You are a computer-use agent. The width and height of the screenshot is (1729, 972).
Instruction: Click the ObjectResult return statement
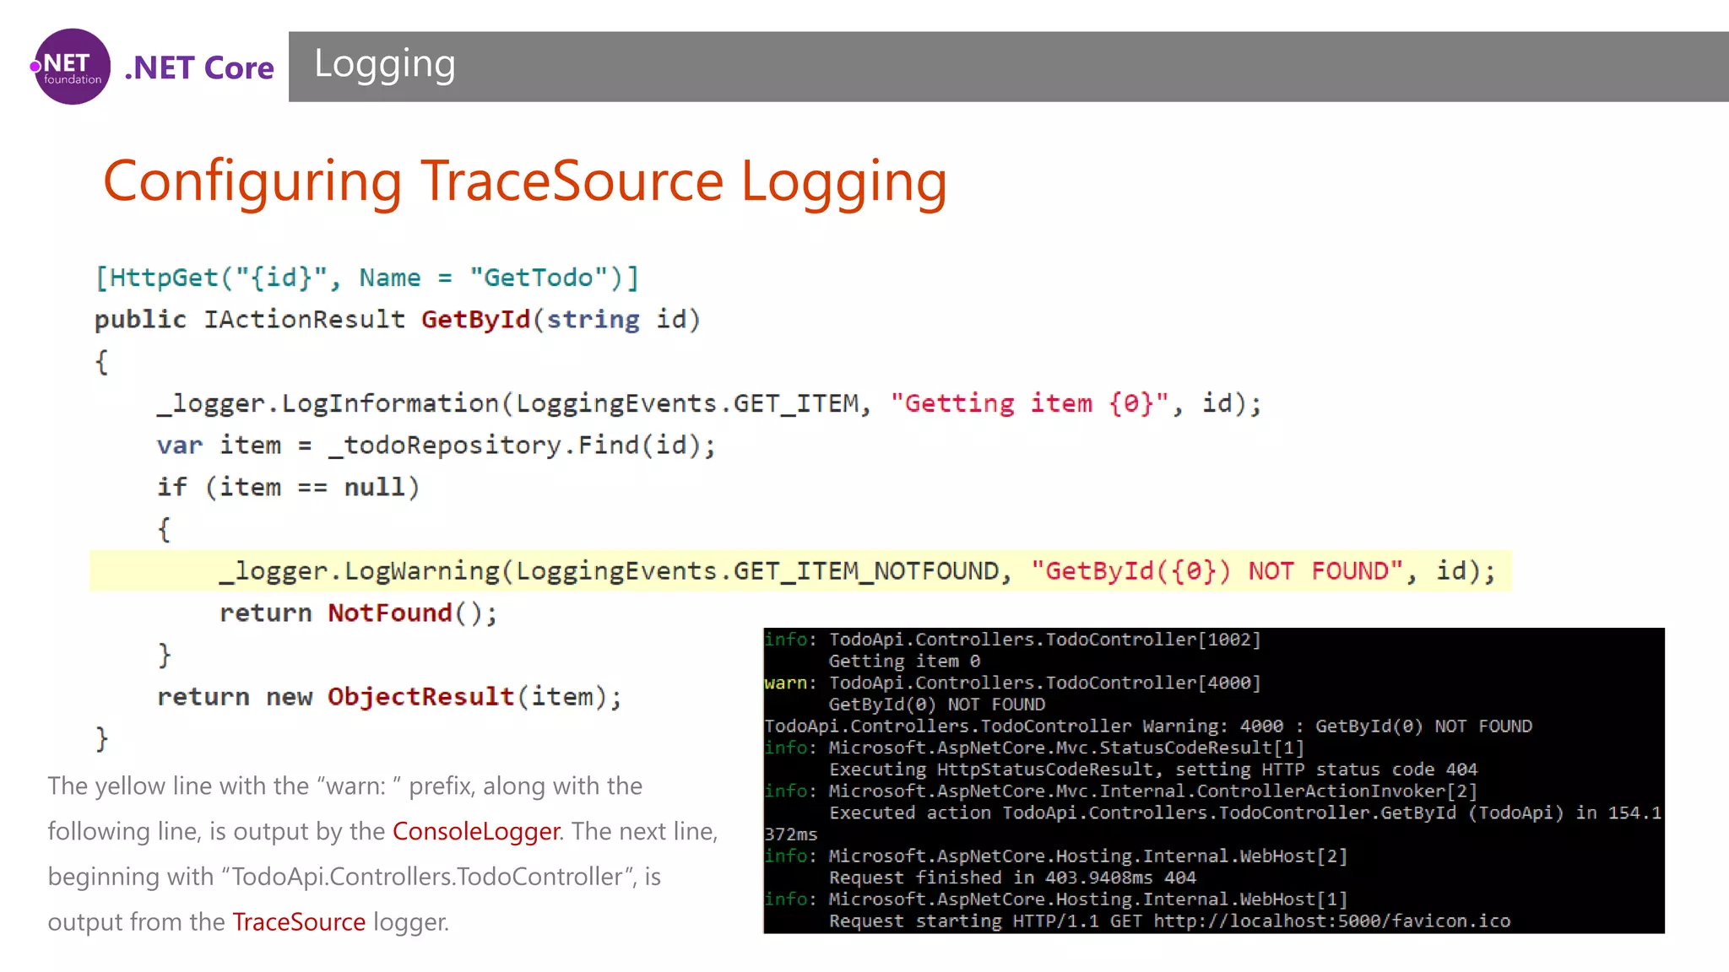coord(389,697)
